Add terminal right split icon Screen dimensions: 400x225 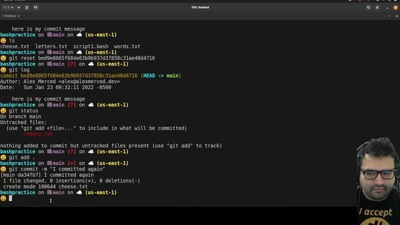[x=27, y=7]
